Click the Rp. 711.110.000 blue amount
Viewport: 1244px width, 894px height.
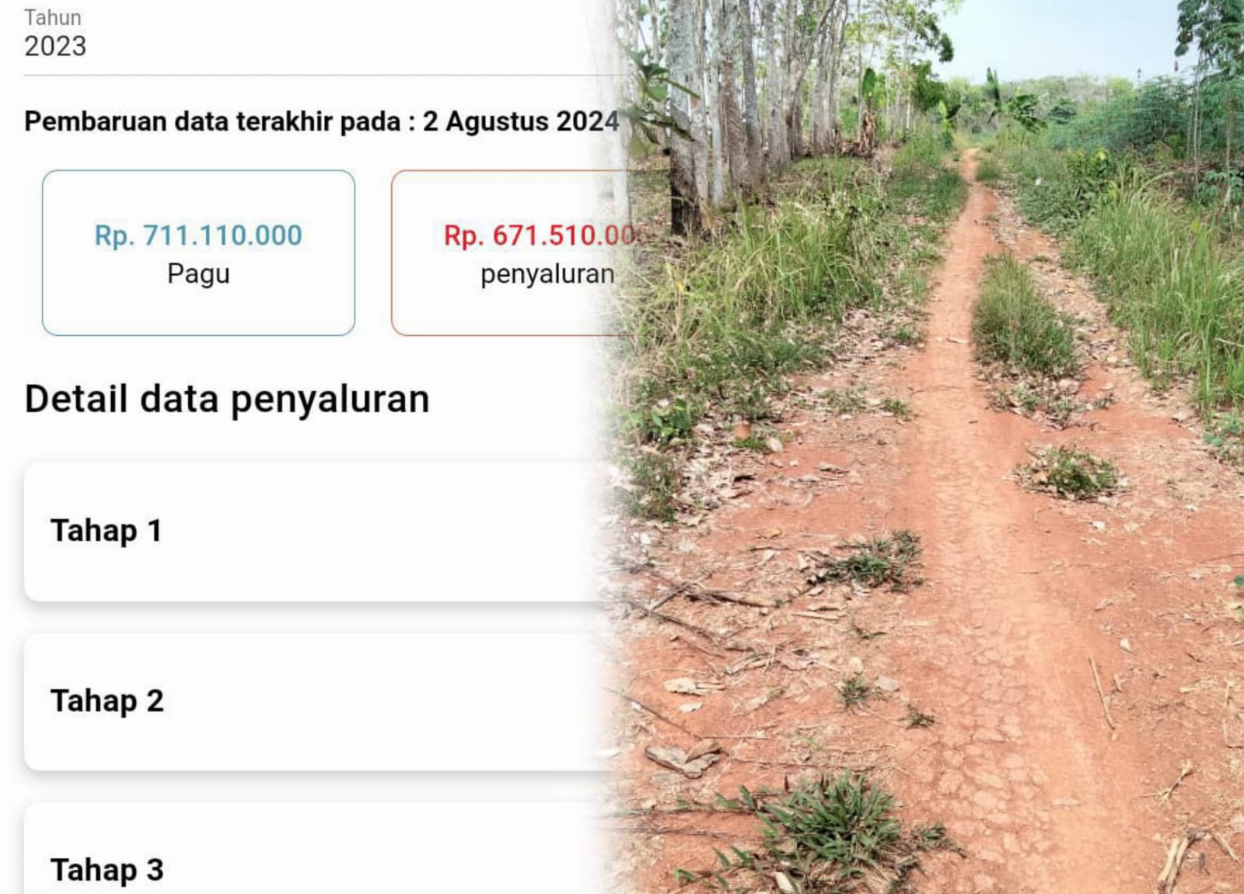click(198, 235)
